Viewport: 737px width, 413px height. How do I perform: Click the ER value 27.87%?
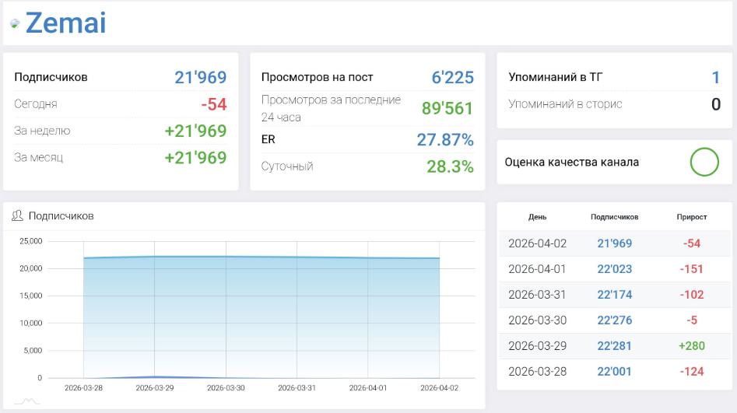click(445, 140)
